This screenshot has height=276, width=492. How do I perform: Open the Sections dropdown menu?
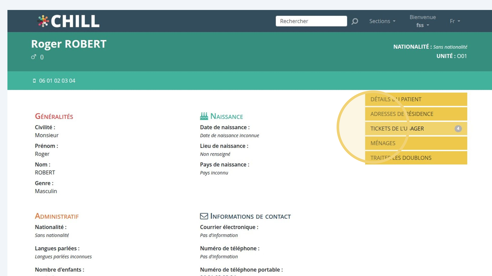pos(382,21)
